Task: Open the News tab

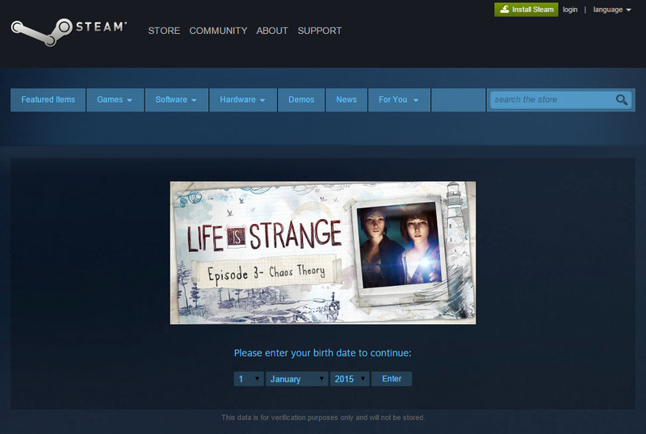Action: pyautogui.click(x=346, y=99)
